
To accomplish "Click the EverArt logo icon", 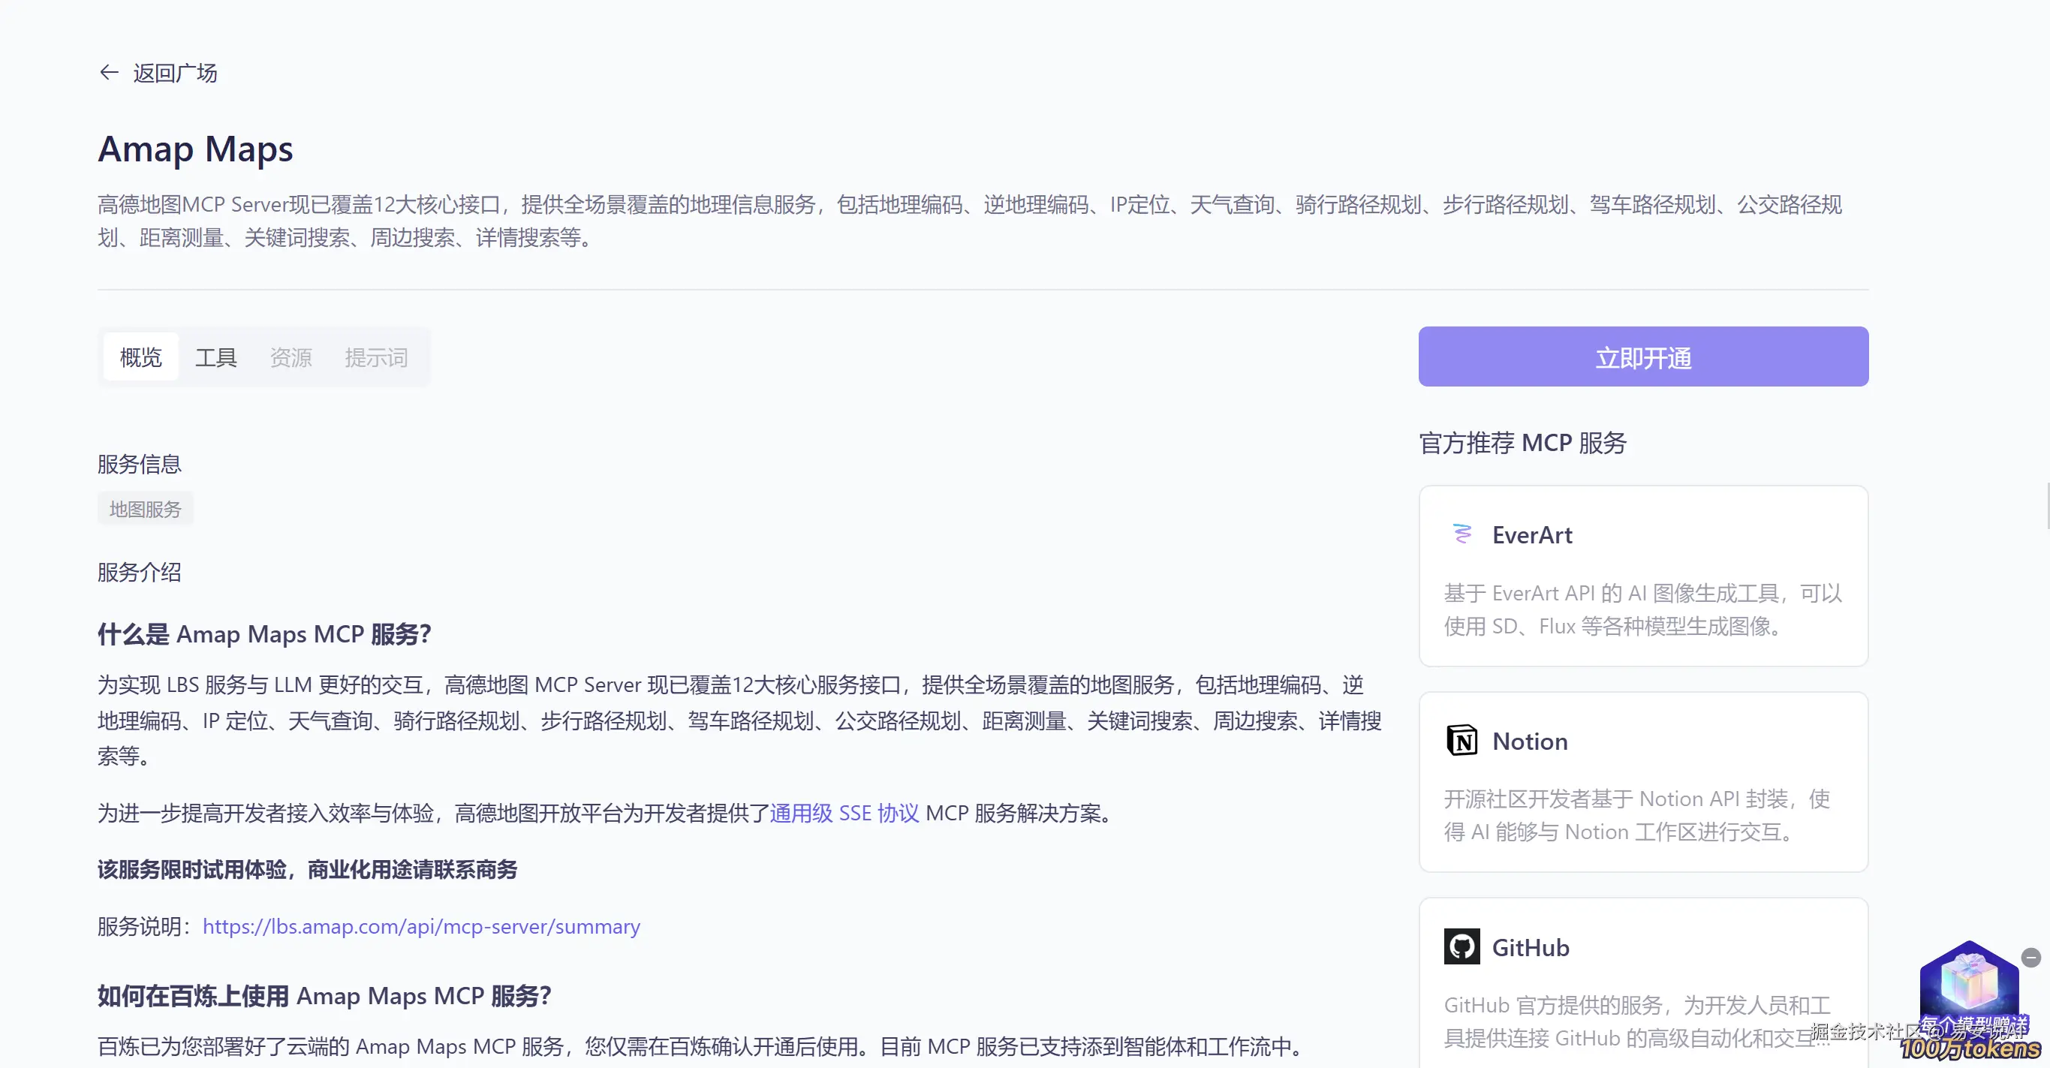I will pyautogui.click(x=1462, y=534).
